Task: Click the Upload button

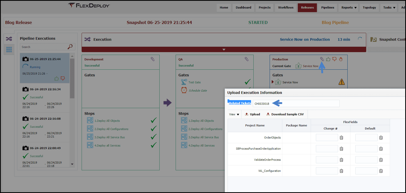Action: point(253,114)
